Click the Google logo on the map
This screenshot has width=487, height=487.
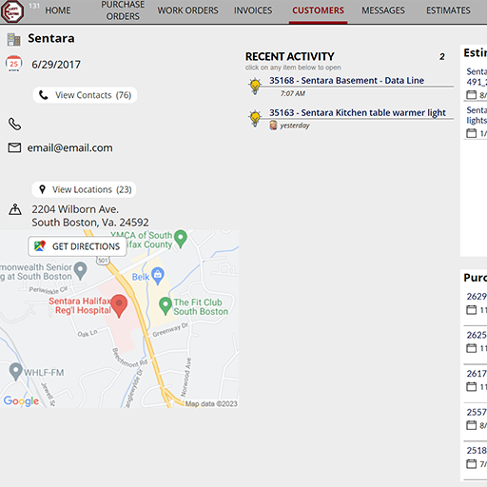[21, 401]
